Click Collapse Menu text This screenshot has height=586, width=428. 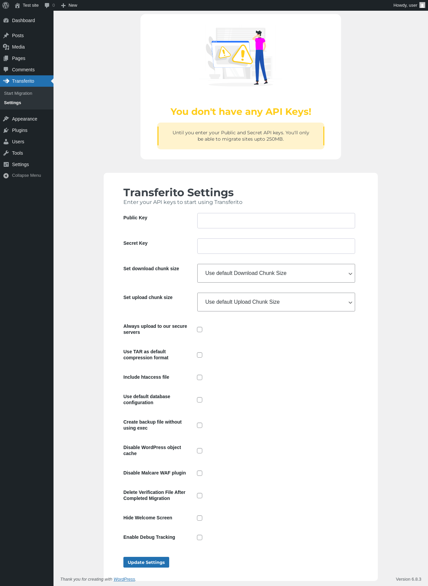pos(26,175)
